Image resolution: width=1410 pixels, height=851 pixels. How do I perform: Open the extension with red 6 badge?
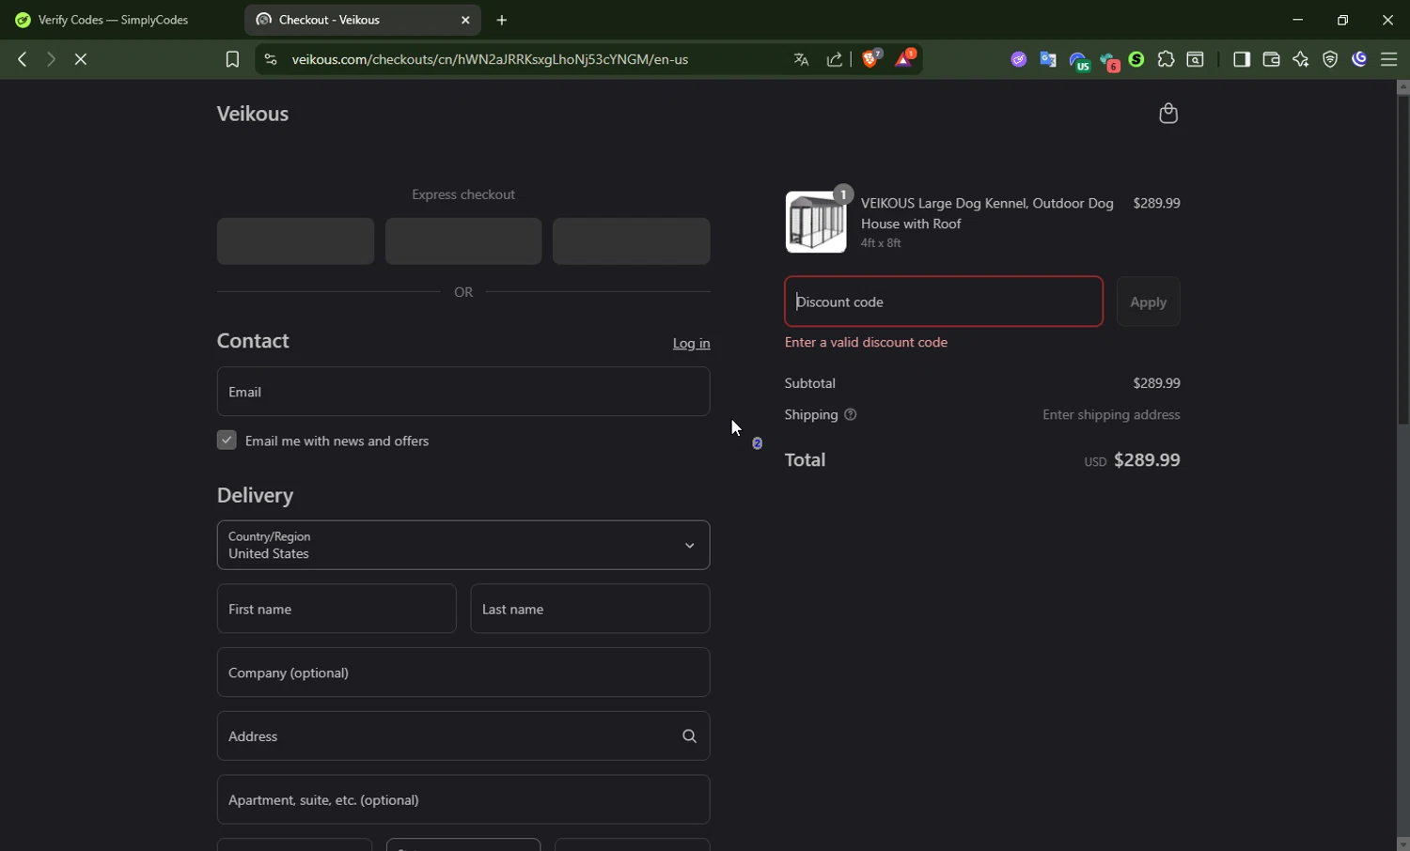pos(1109,62)
